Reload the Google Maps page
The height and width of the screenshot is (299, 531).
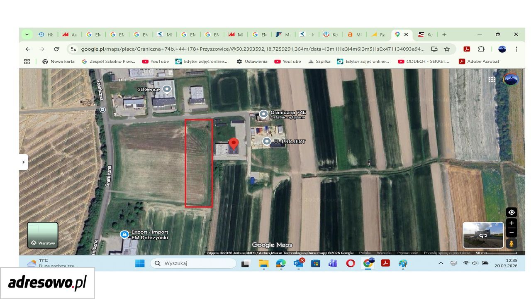(56, 49)
